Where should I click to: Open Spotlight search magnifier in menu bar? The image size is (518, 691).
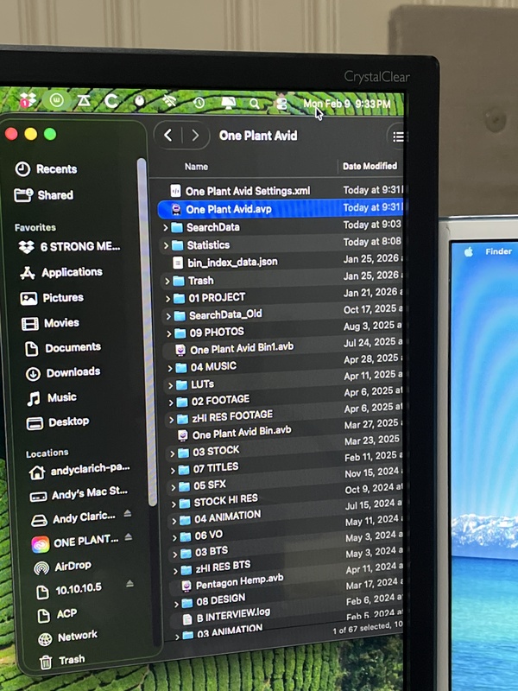point(254,103)
